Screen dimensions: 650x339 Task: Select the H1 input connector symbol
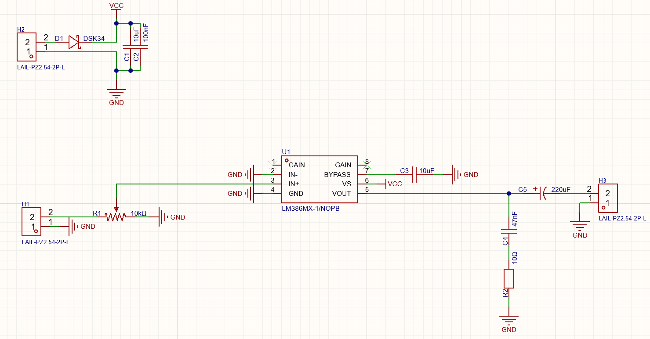[31, 222]
